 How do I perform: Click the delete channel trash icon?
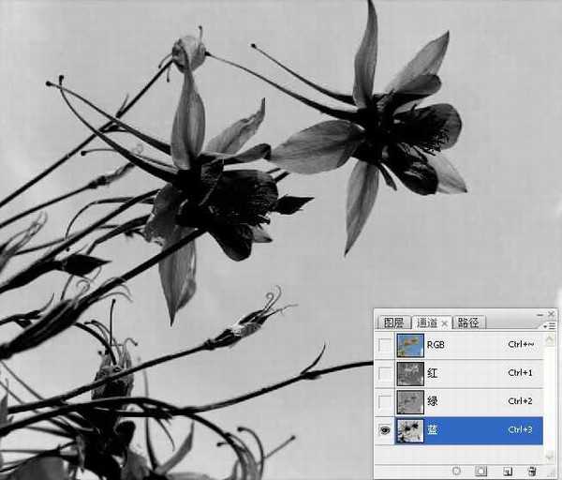pyautogui.click(x=532, y=470)
